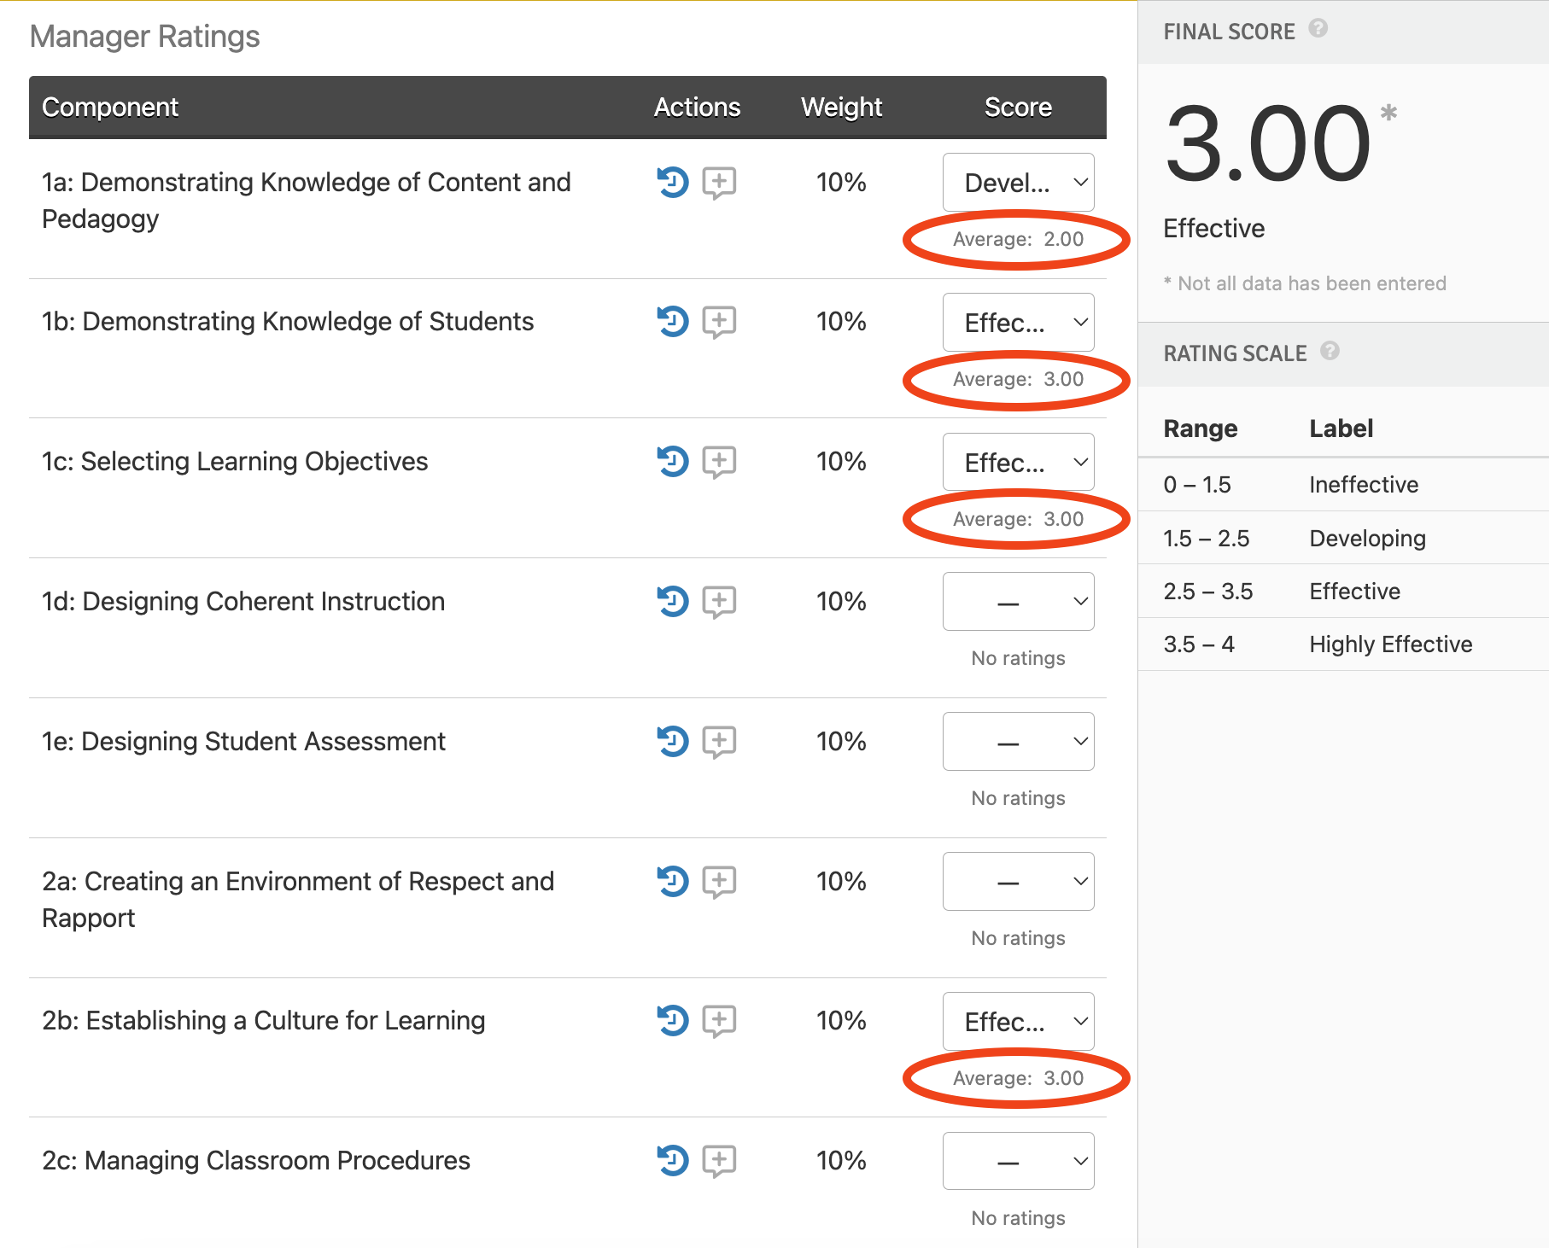Click the 1e Designing Student Assessment label
The image size is (1549, 1248).
click(x=243, y=742)
